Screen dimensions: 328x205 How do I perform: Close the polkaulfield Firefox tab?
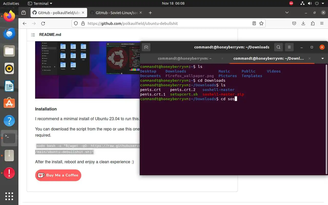[x=83, y=13]
